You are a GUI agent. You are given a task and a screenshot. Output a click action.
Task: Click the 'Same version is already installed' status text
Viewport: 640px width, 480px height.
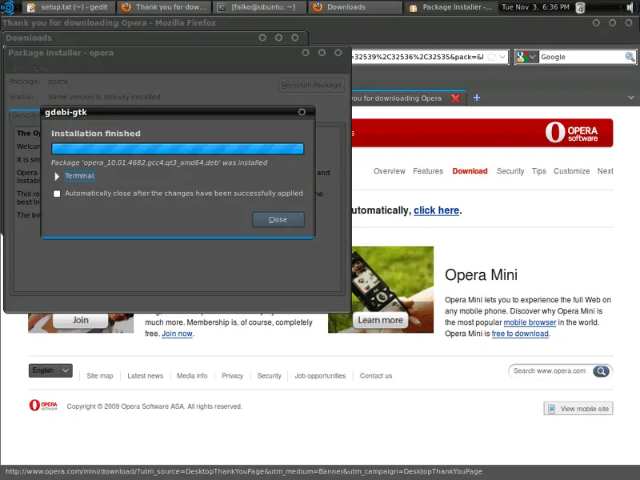[104, 97]
